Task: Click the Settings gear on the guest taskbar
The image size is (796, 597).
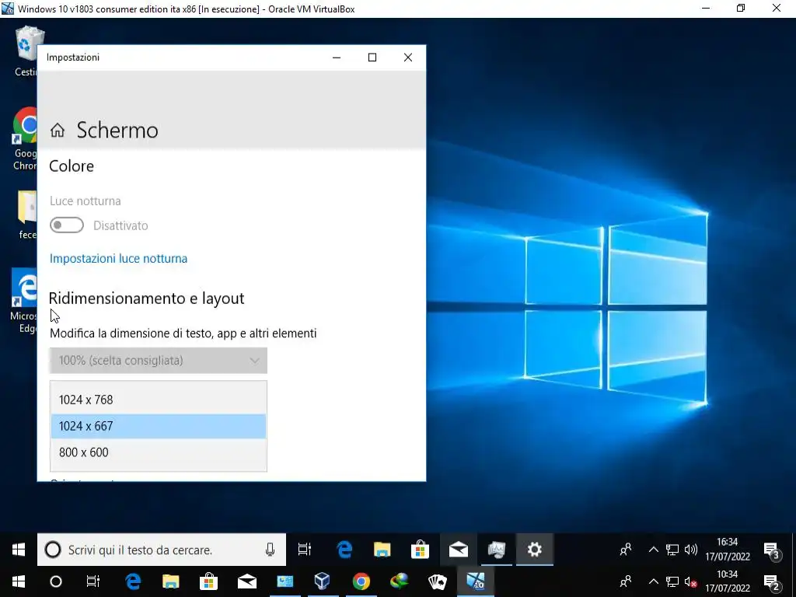Action: click(535, 550)
